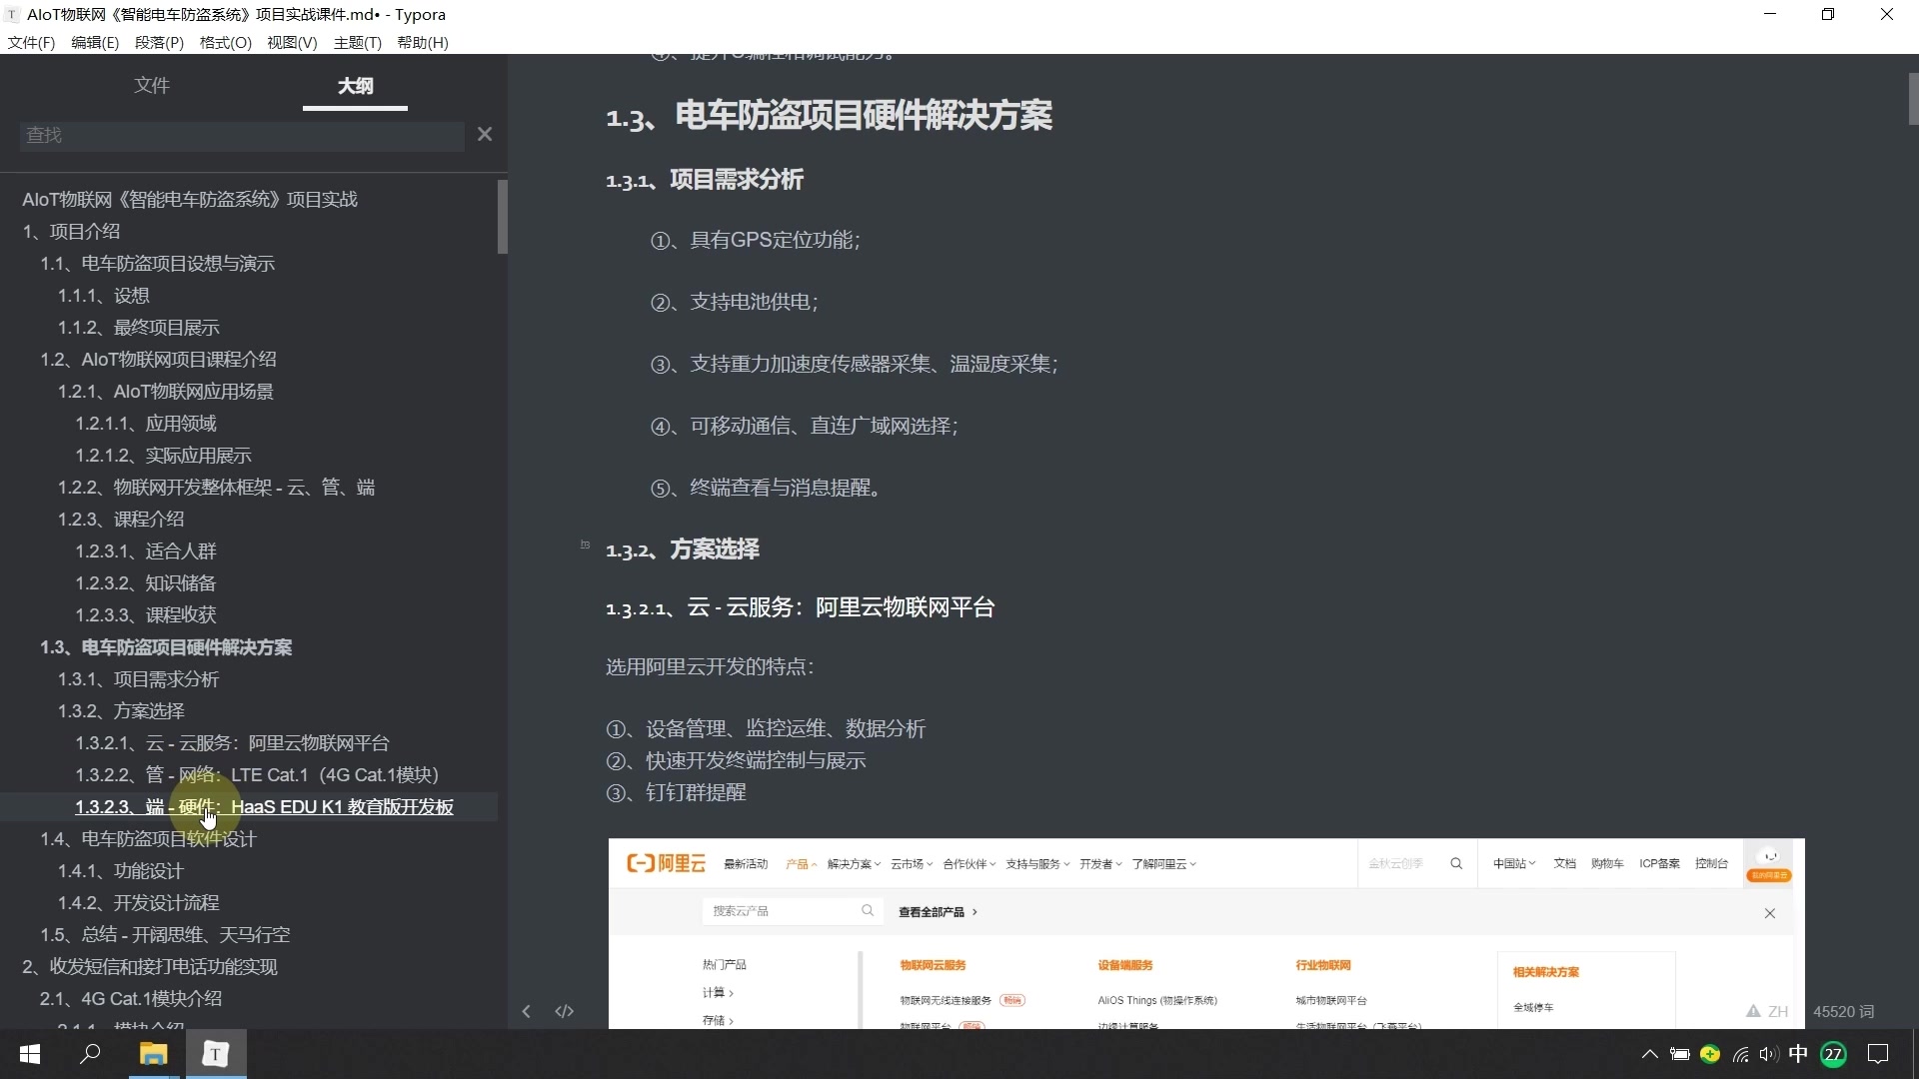Click heading 1.3、电车防盗项目硬件解决方案 in editor
Image resolution: width=1919 pixels, height=1079 pixels.
(x=829, y=116)
